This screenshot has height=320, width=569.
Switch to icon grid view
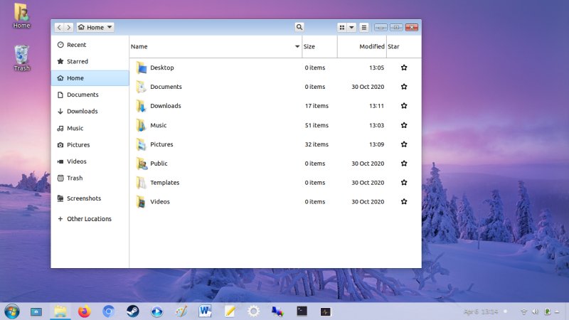click(x=342, y=27)
